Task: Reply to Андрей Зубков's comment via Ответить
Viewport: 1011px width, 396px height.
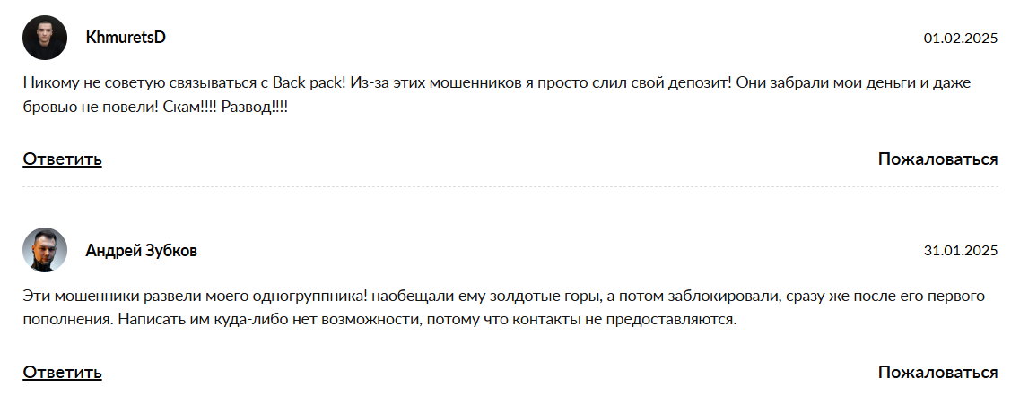Action: point(62,372)
